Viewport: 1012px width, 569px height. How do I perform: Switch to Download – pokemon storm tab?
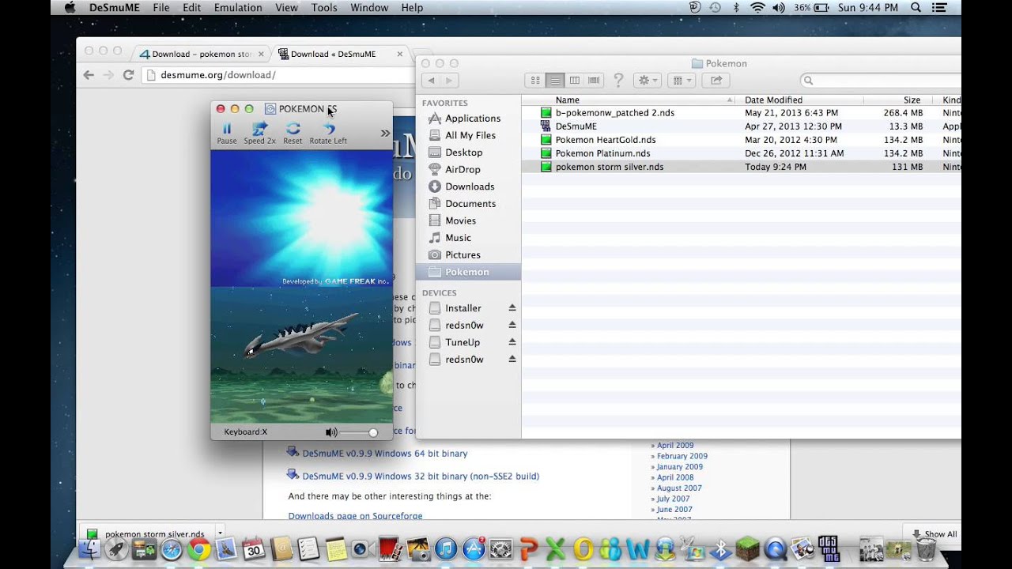pyautogui.click(x=202, y=54)
